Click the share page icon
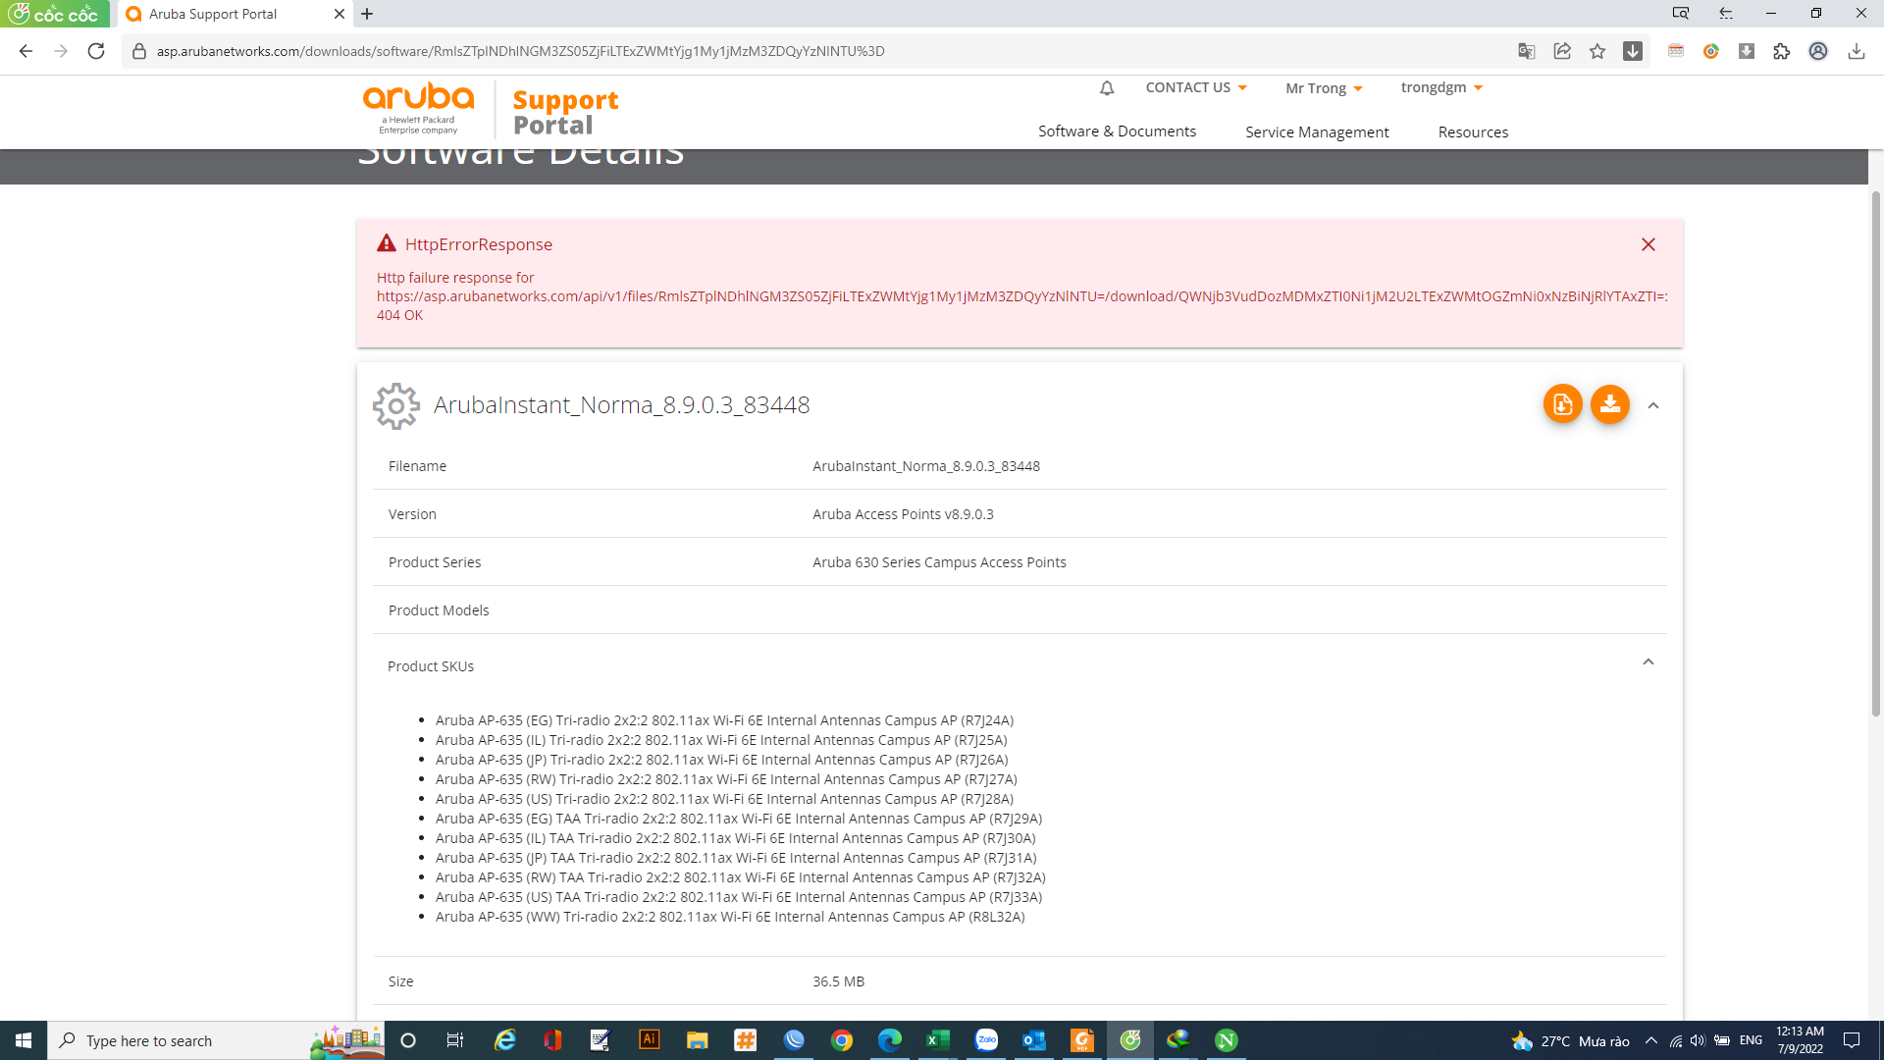Viewport: 1884px width, 1060px height. tap(1562, 51)
